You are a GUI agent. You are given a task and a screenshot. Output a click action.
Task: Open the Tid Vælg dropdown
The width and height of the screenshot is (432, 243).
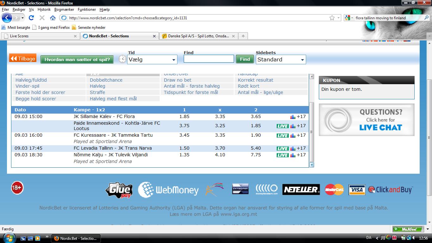(152, 59)
